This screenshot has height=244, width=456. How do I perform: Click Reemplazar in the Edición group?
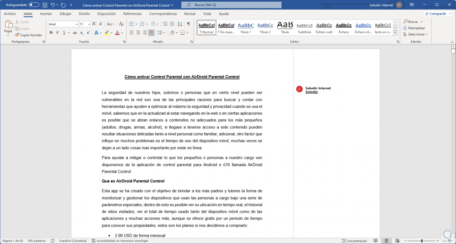tap(414, 28)
